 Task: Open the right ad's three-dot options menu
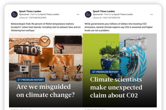click(152, 14)
